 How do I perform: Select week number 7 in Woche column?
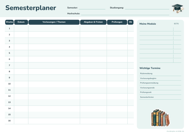click(x=9, y=65)
